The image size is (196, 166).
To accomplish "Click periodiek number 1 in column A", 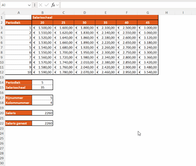I will point(19,28).
